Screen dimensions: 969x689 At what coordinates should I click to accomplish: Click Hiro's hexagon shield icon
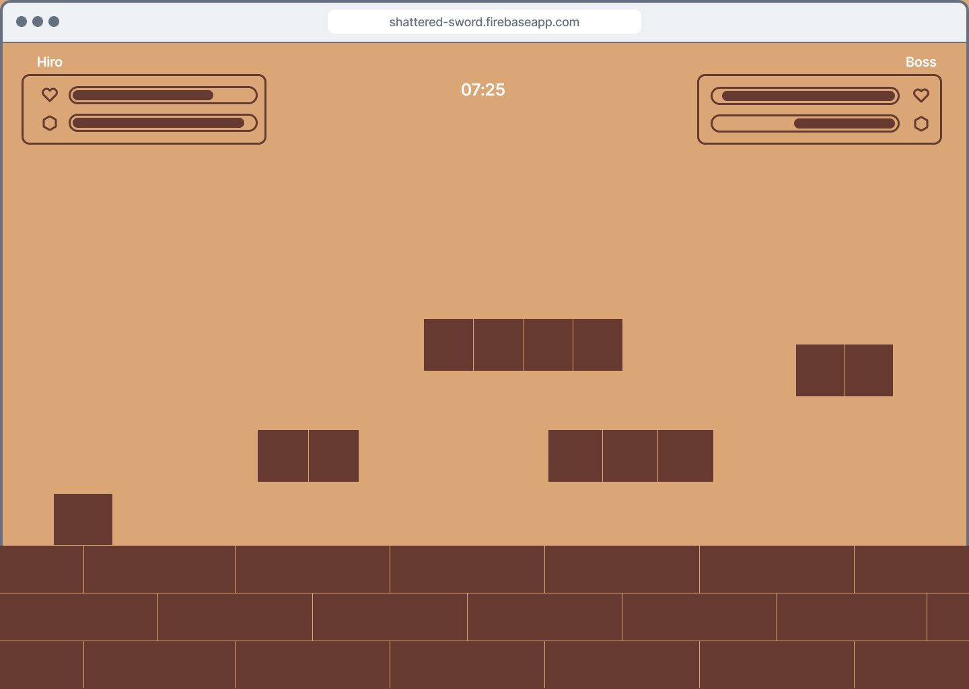50,123
